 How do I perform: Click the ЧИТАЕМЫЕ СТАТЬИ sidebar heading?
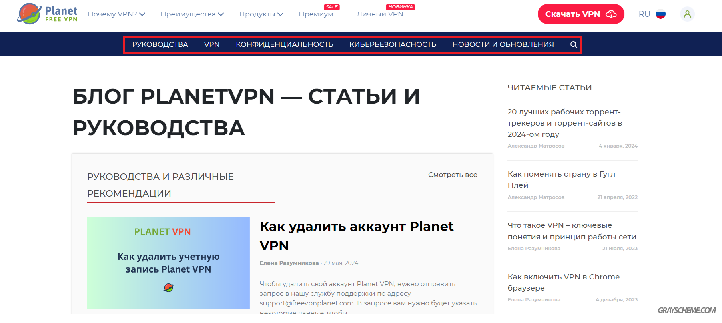[549, 88]
